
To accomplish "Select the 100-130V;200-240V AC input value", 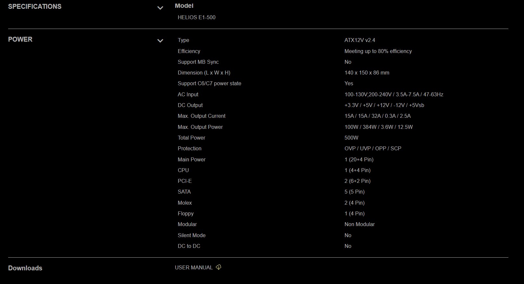I will tap(394, 94).
